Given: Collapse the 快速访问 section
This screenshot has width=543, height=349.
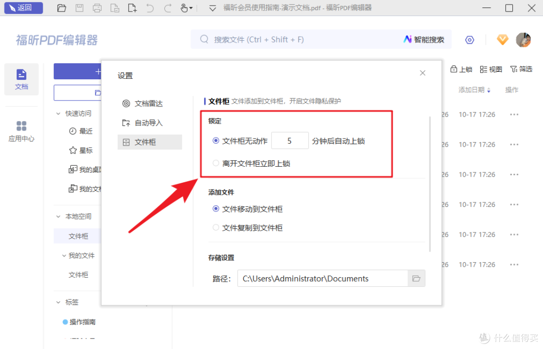Looking at the screenshot, I should pos(58,113).
